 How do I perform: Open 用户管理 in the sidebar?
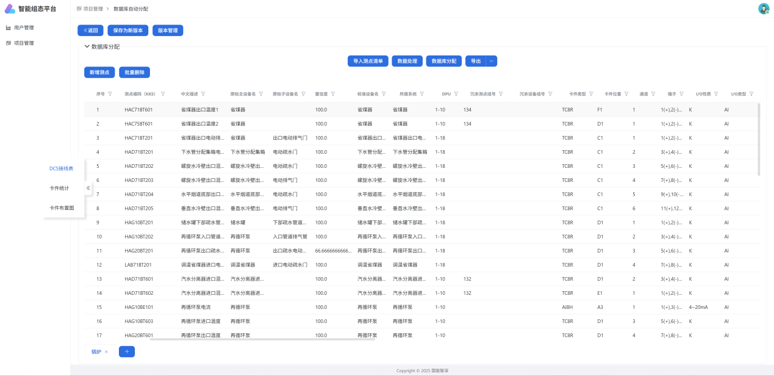[x=24, y=27]
